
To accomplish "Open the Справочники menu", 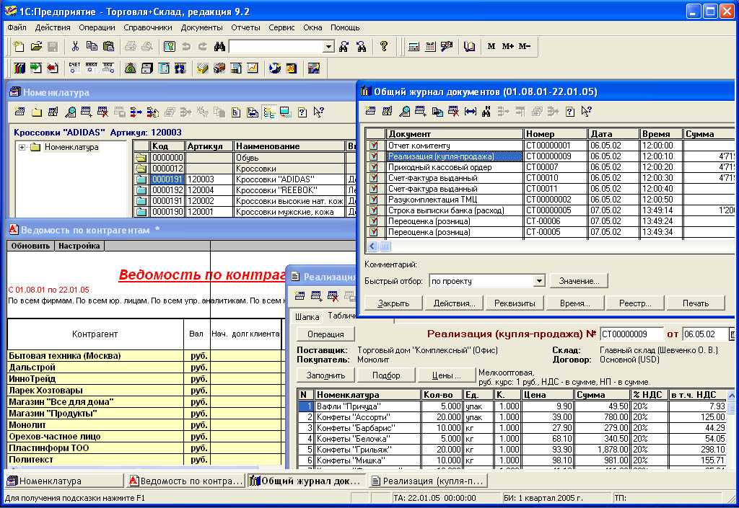I will click(147, 27).
